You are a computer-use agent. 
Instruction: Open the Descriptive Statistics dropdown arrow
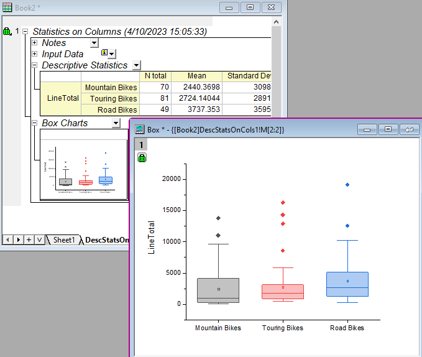point(137,65)
